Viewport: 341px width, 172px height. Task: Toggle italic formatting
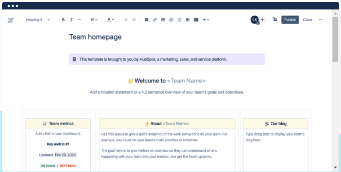[71, 20]
